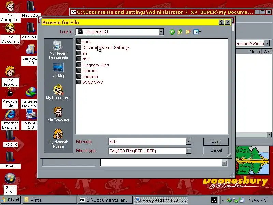Open My Recent Documents in places bar
This screenshot has width=273, height=205.
[58, 50]
